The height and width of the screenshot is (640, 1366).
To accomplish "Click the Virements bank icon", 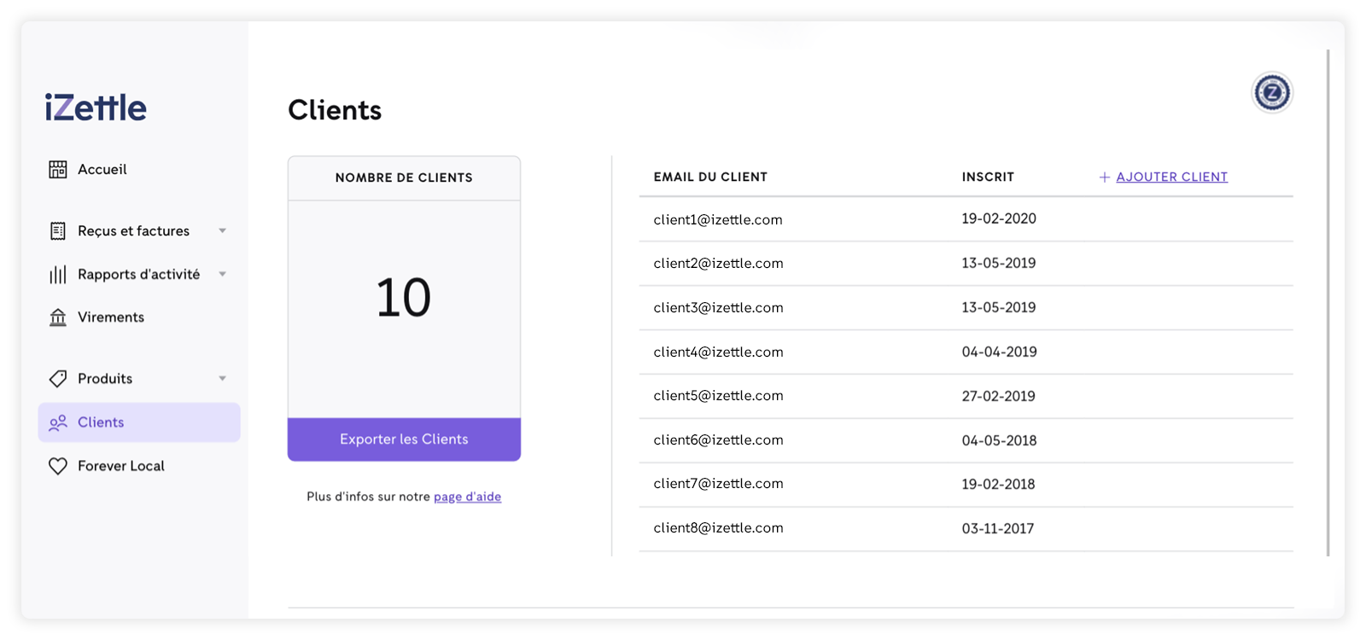I will (x=58, y=317).
